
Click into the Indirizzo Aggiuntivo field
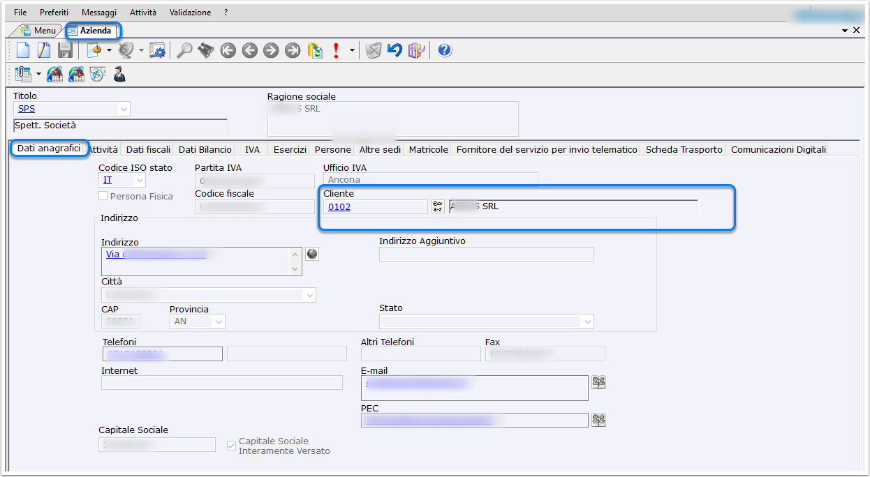point(487,254)
